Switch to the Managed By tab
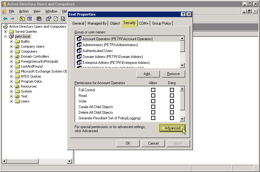Viewport: 260px width, 172px height. 97,23
